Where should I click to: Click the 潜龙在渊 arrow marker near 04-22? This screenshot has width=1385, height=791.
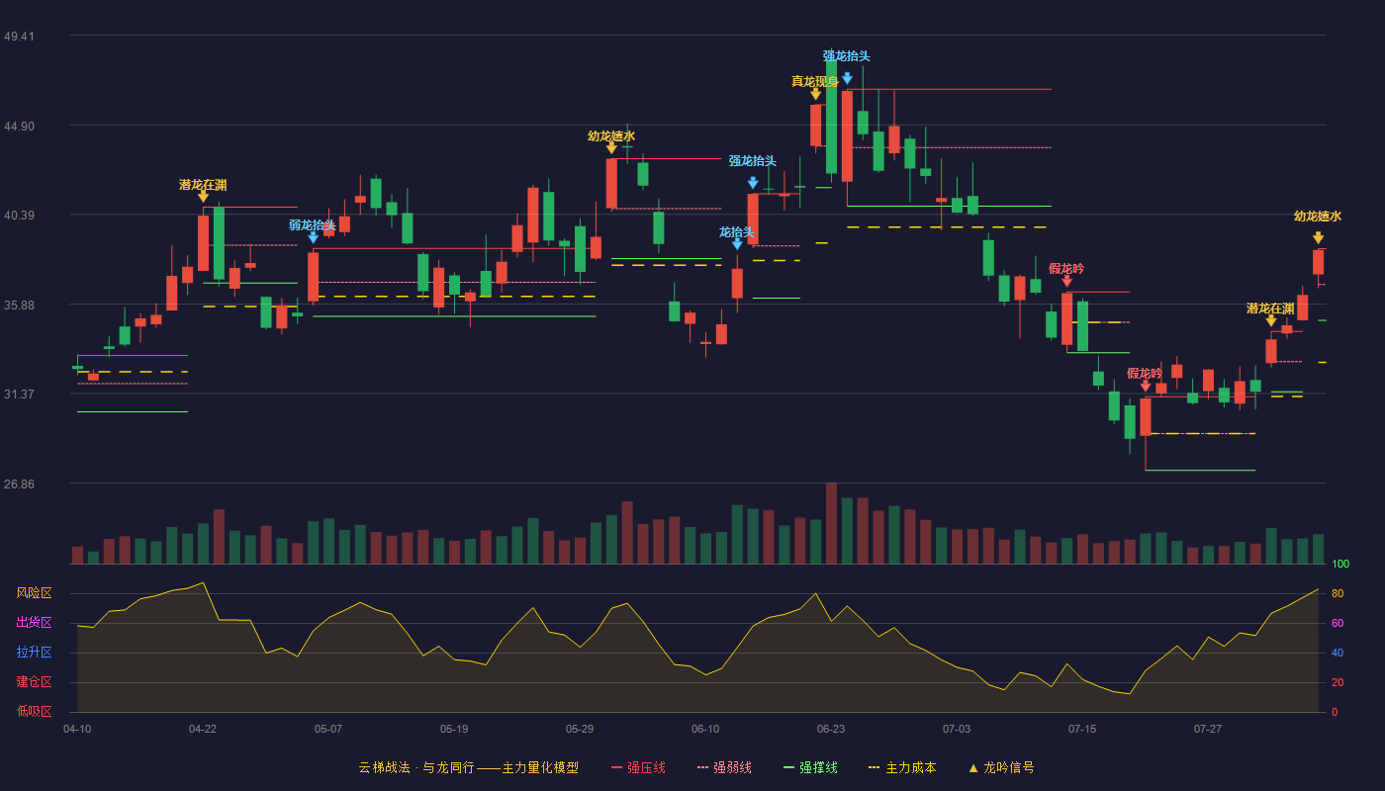pos(203,197)
